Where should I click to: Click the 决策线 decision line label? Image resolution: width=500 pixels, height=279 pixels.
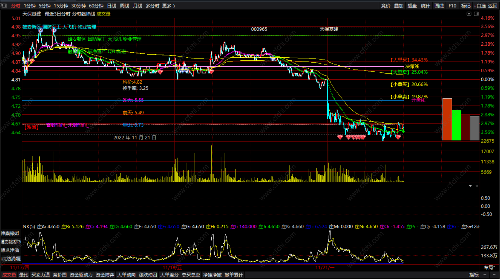[x=412, y=66]
